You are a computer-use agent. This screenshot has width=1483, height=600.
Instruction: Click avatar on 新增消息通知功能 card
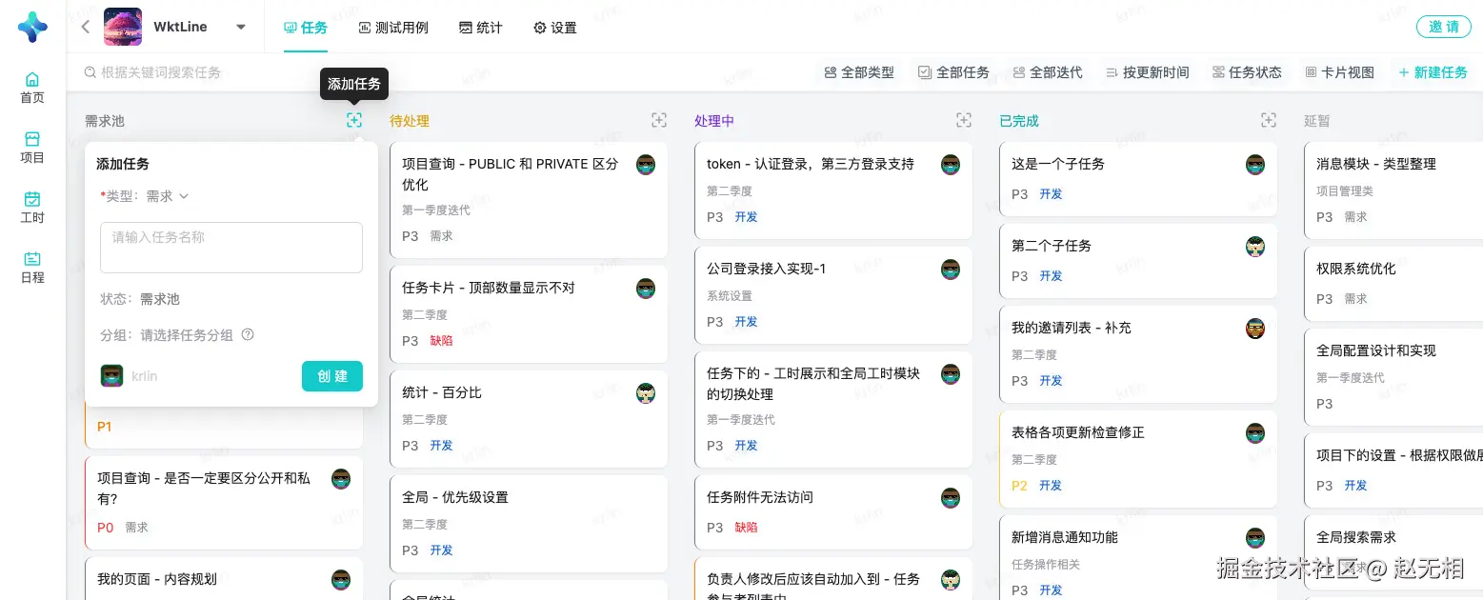coord(1255,537)
